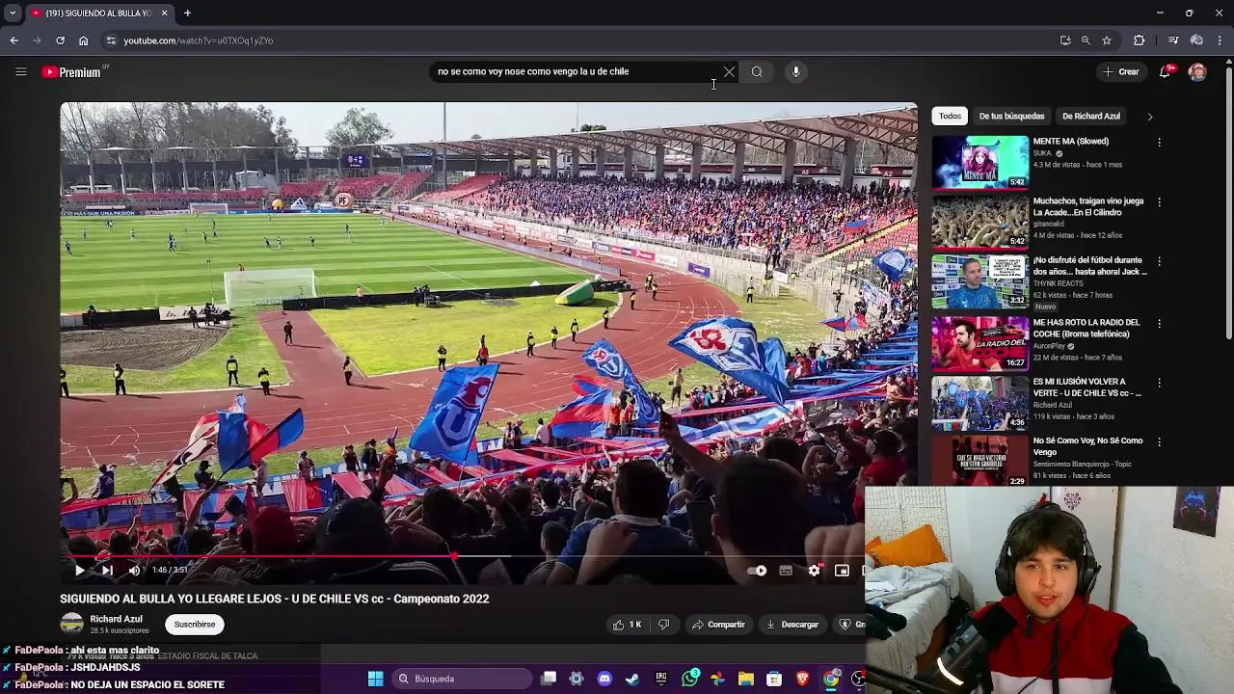Open WhatsApp from the taskbar
This screenshot has height=694, width=1234.
(689, 679)
